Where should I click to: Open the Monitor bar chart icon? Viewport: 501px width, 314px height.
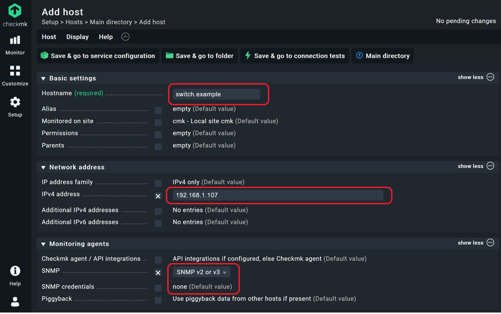pos(15,40)
